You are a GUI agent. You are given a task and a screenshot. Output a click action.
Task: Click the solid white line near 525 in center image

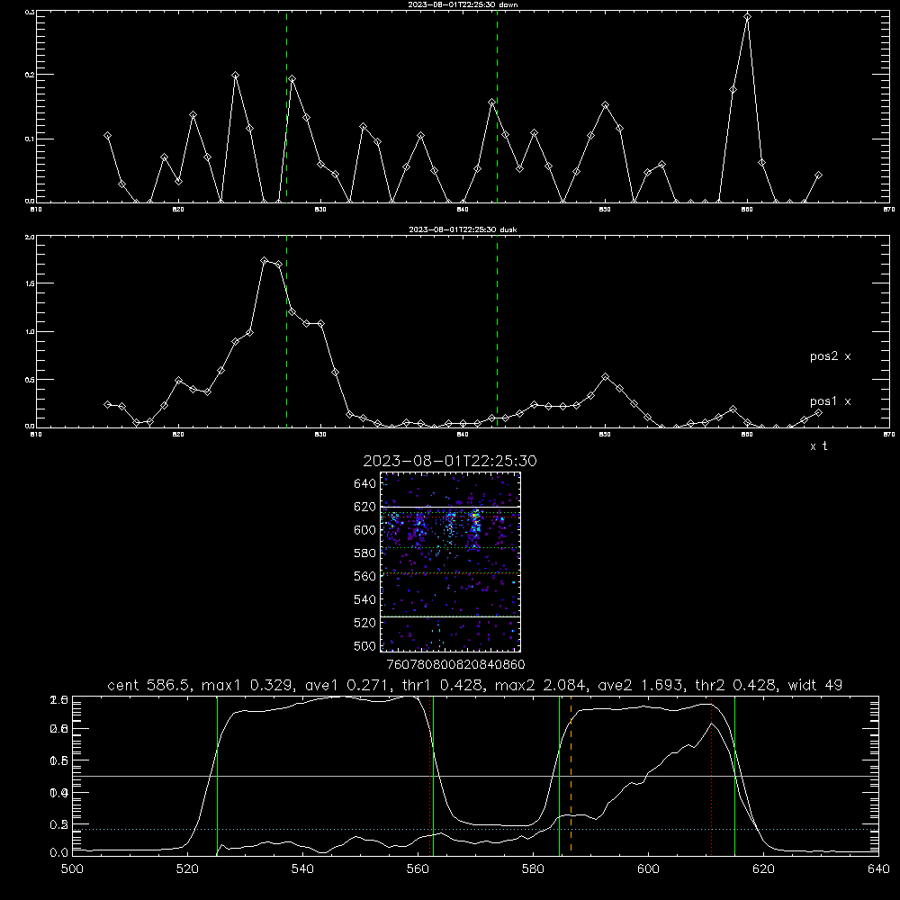coord(451,616)
